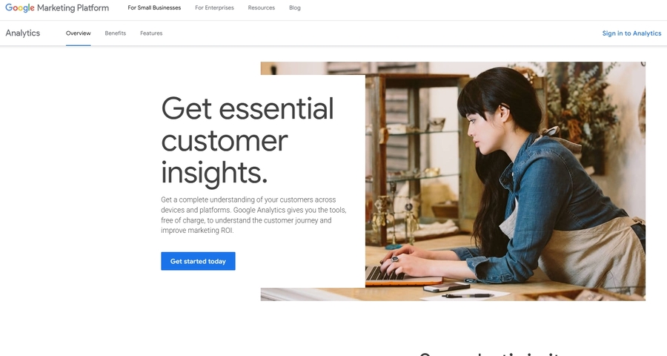Open the For Small Businesses menu item
The height and width of the screenshot is (356, 667).
pos(154,7)
